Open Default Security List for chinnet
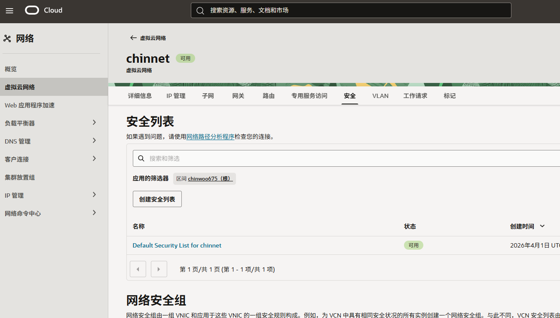 pyautogui.click(x=177, y=245)
